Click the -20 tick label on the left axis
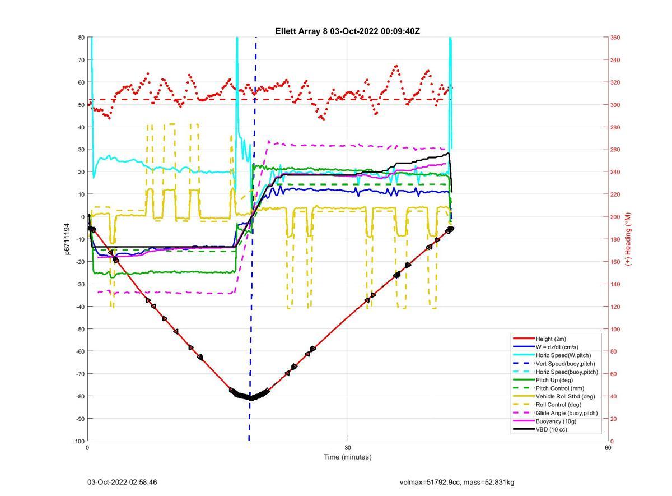The height and width of the screenshot is (496, 672). [80, 262]
